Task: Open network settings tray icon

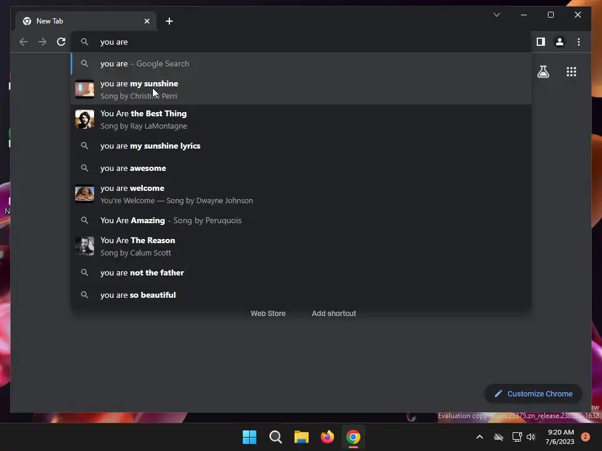Action: pos(517,437)
